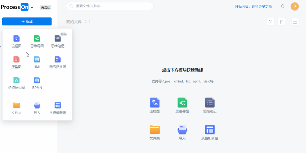Open the sort order button
The height and width of the screenshot is (153, 306).
[281, 22]
